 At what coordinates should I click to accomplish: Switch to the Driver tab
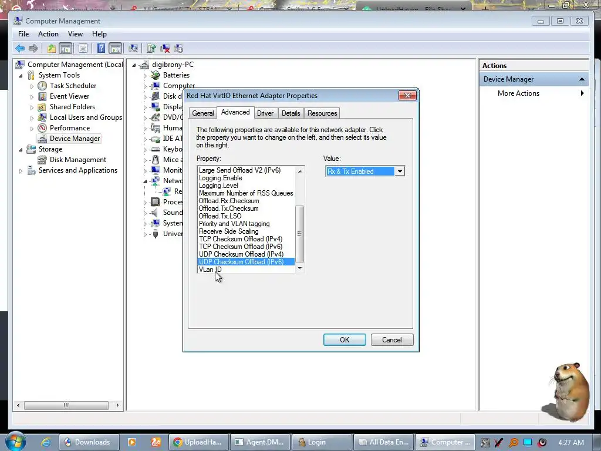265,113
